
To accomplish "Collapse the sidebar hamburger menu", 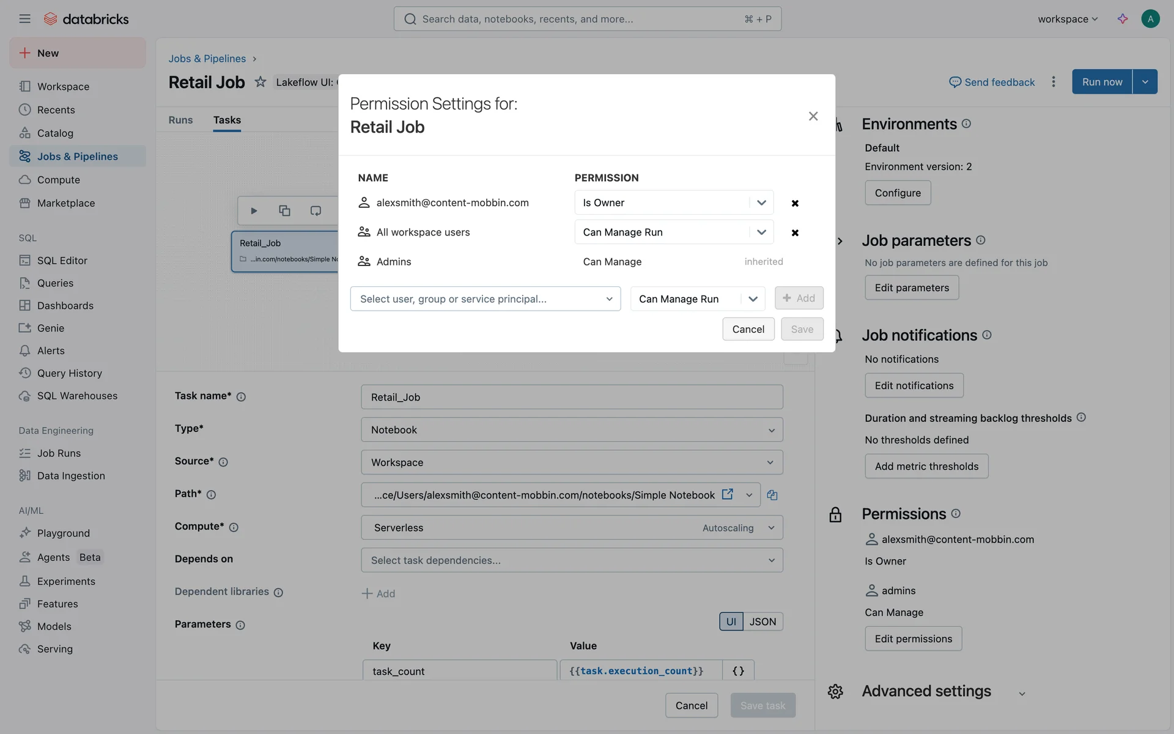I will coord(24,19).
